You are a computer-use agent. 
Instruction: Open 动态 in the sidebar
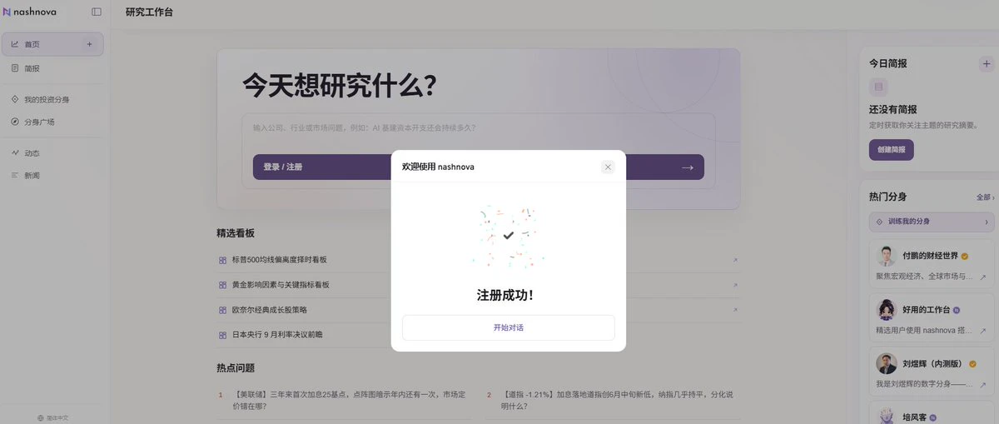click(x=52, y=153)
